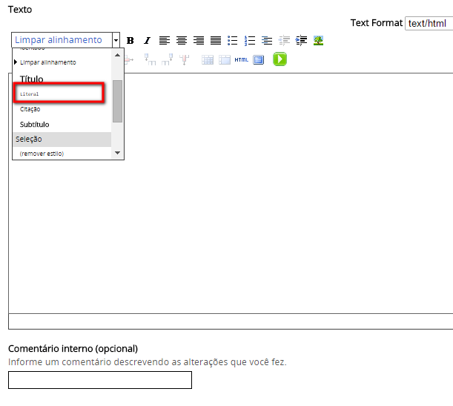Open the style dropdown arrow

[116, 40]
